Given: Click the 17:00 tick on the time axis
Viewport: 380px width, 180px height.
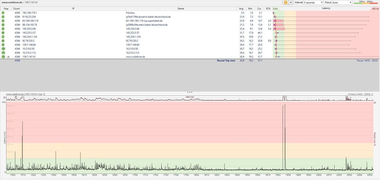Looking at the screenshot, I should (x=135, y=175).
